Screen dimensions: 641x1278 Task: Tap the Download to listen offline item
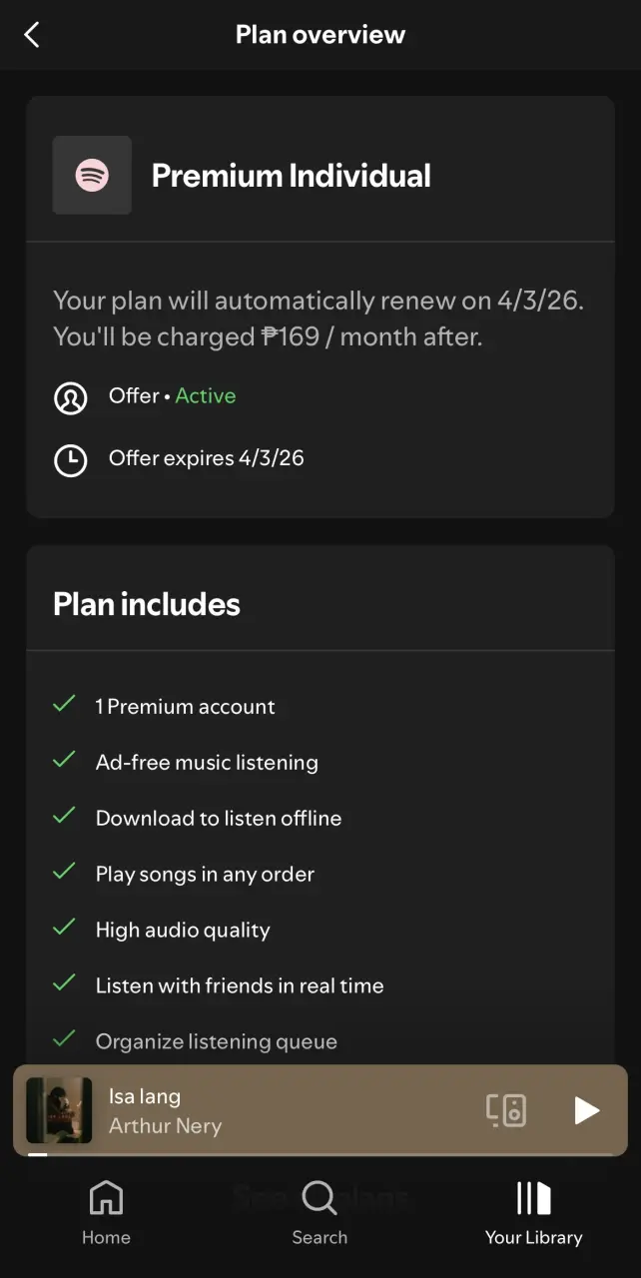click(x=219, y=818)
